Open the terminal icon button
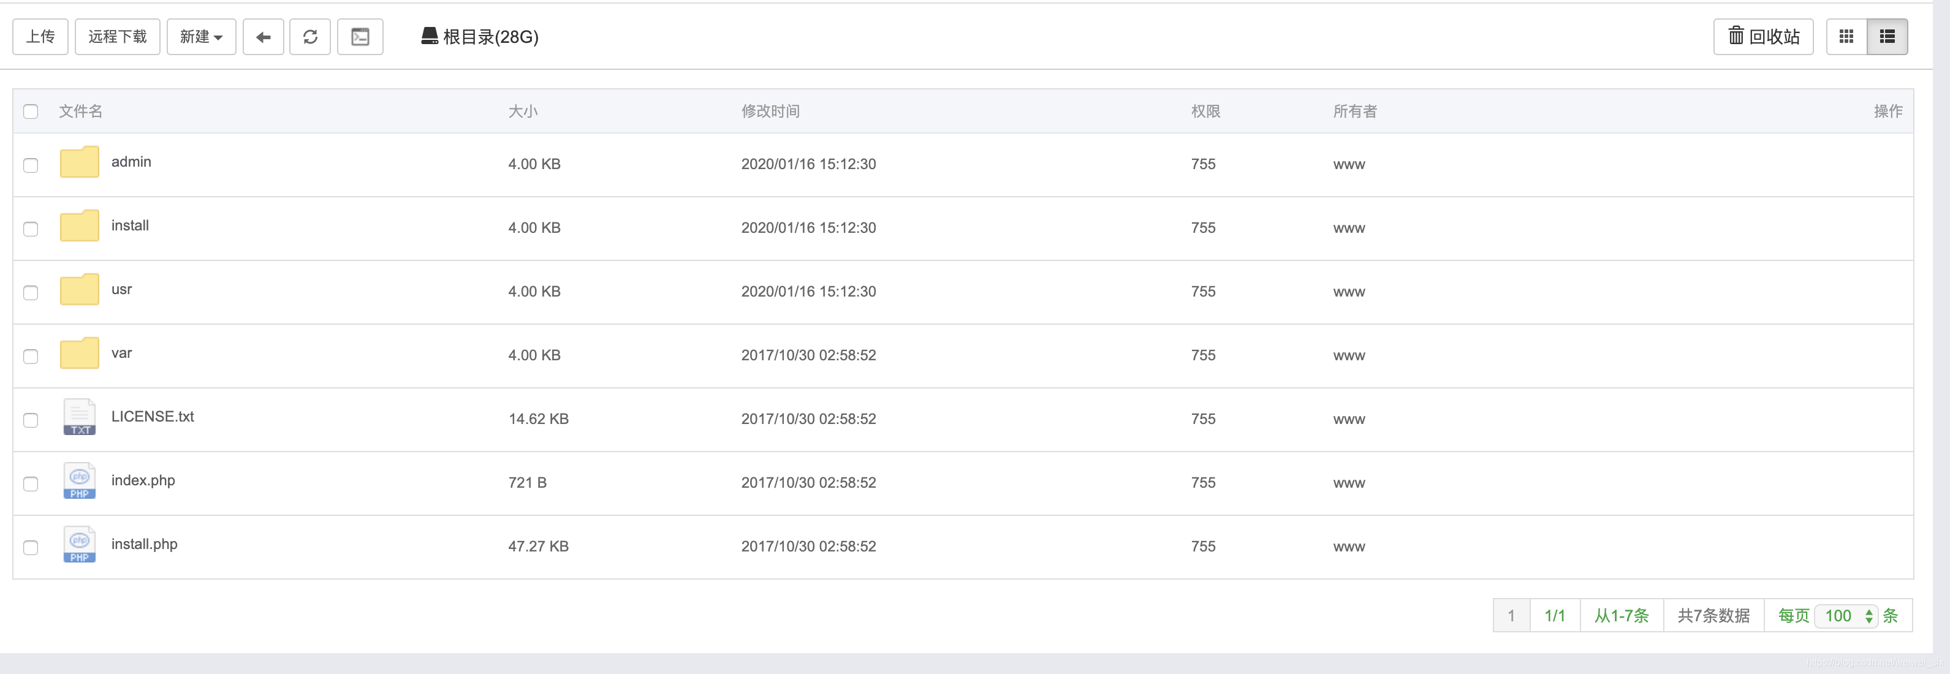The height and width of the screenshot is (674, 1950). coord(360,37)
